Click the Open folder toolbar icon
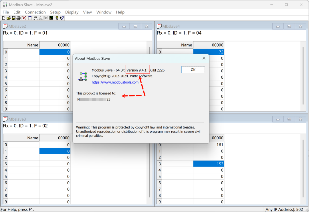The height and width of the screenshot is (212, 309). click(x=9, y=18)
